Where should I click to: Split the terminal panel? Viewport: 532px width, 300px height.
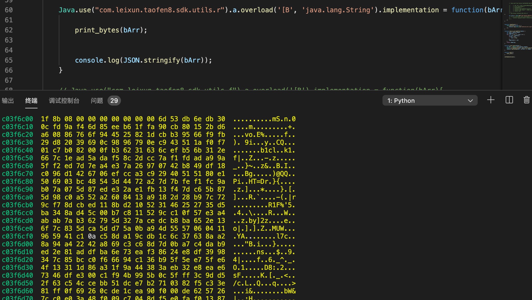pyautogui.click(x=509, y=100)
